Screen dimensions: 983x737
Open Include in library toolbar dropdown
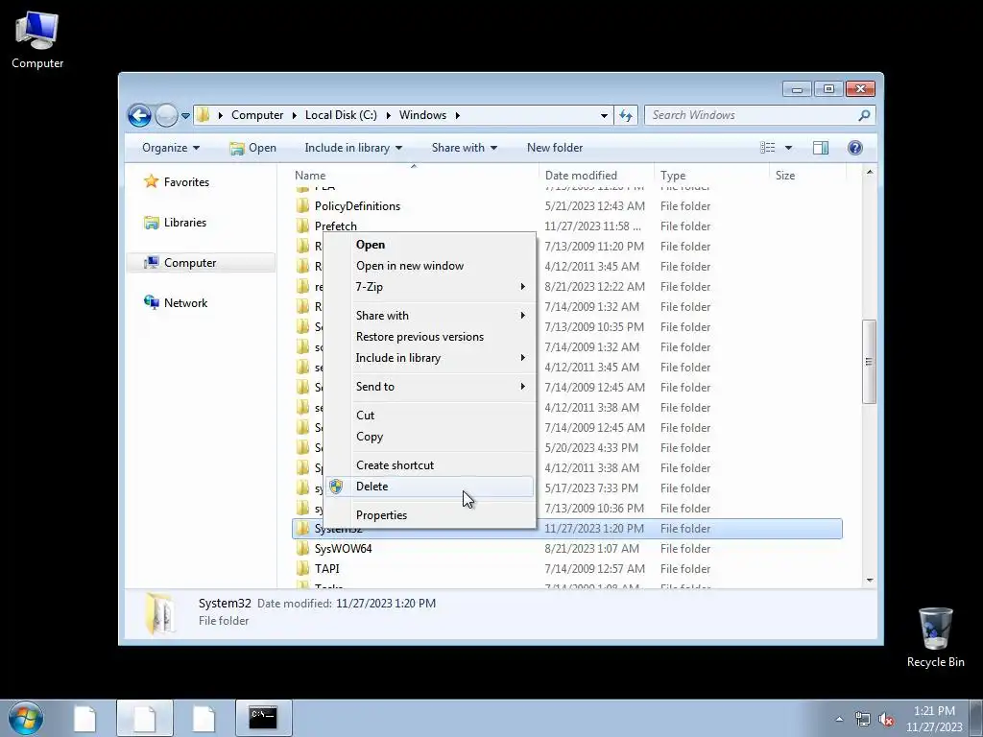pos(353,148)
